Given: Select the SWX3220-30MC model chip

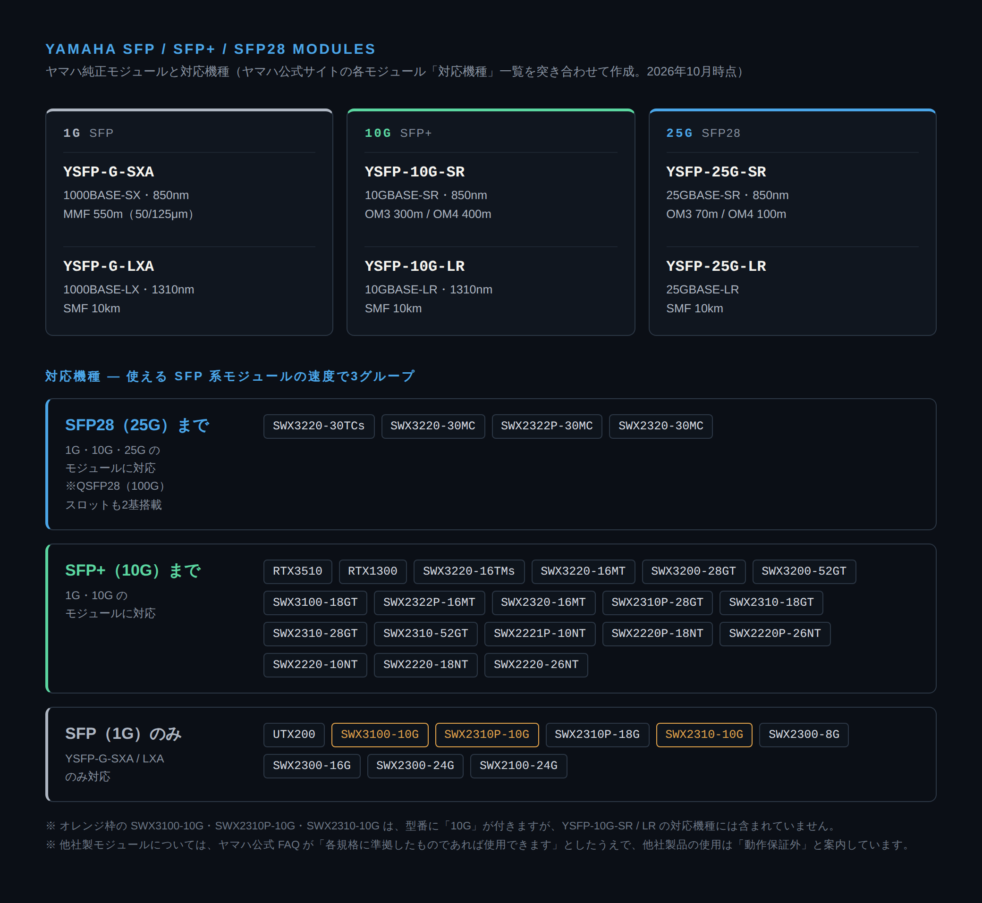Looking at the screenshot, I should pyautogui.click(x=433, y=426).
